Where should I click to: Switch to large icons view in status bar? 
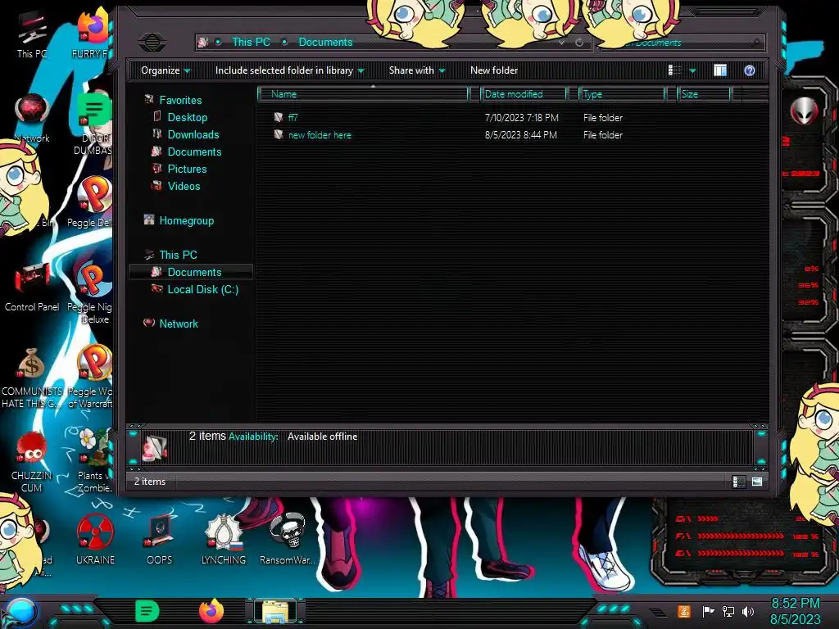tap(756, 482)
